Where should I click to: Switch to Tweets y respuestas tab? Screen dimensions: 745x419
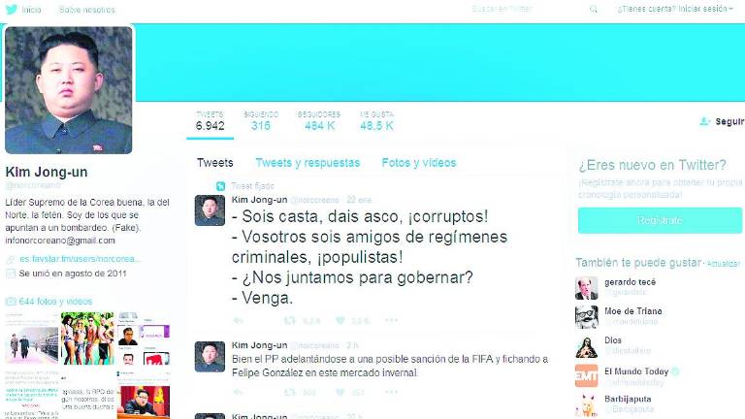[308, 163]
